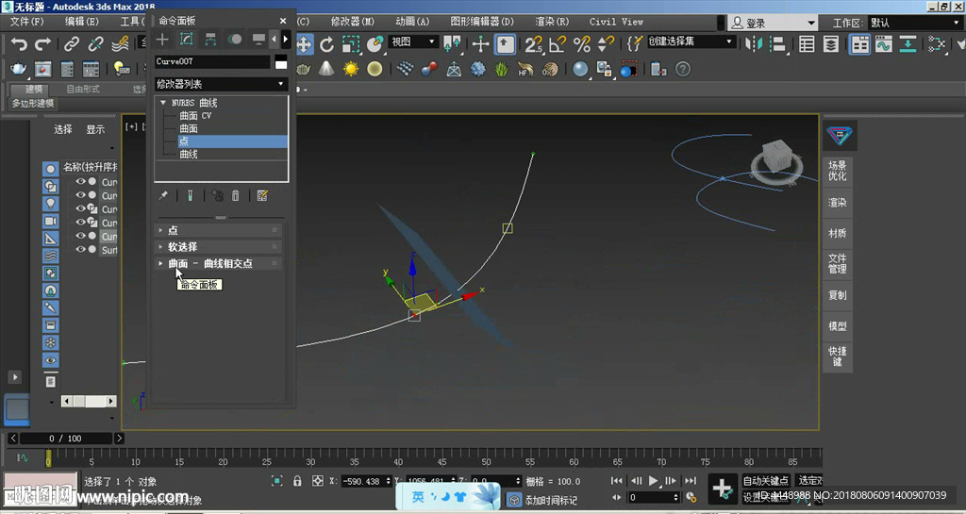Open the 渲染(R) menu
966x514 pixels.
[552, 22]
